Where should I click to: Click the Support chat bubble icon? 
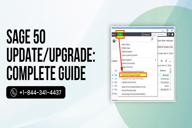(x=143, y=35)
